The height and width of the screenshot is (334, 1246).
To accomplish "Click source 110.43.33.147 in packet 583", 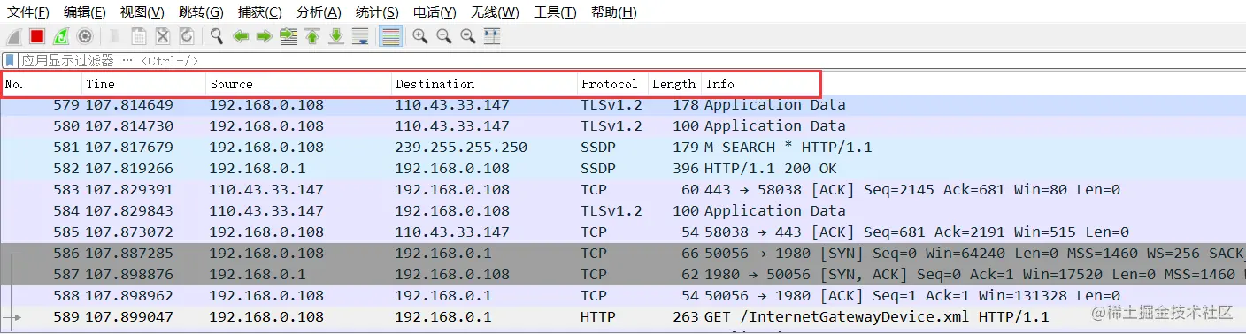I will (266, 190).
